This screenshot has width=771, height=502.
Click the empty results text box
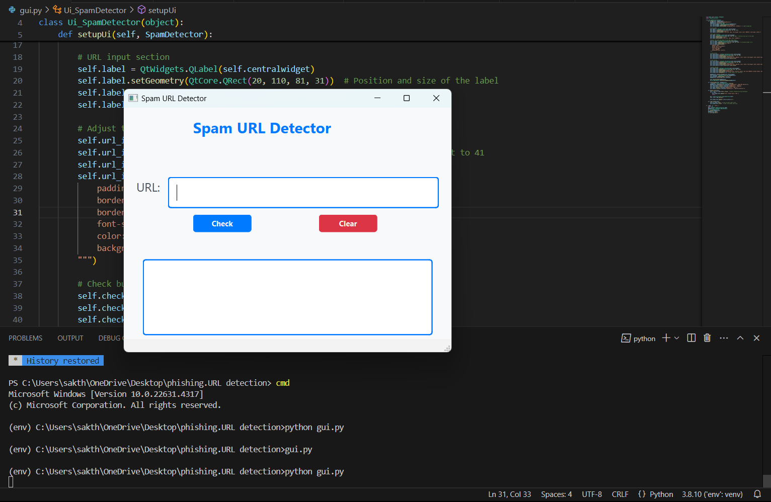[x=287, y=297]
